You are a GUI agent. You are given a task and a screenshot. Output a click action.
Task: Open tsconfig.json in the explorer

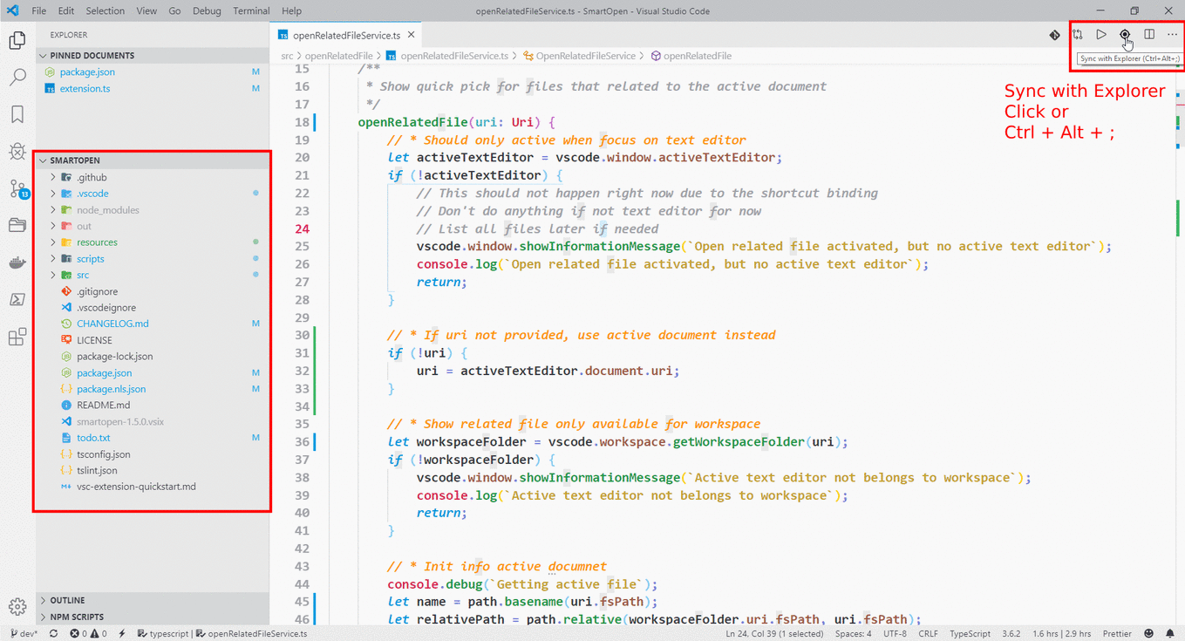pos(153,454)
